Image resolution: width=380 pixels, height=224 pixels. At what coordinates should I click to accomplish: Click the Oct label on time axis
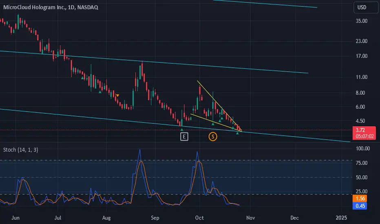[x=199, y=218]
